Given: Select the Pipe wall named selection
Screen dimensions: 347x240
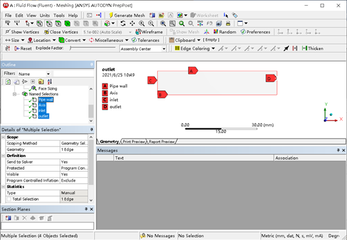Looking at the screenshot, I should 46,100.
